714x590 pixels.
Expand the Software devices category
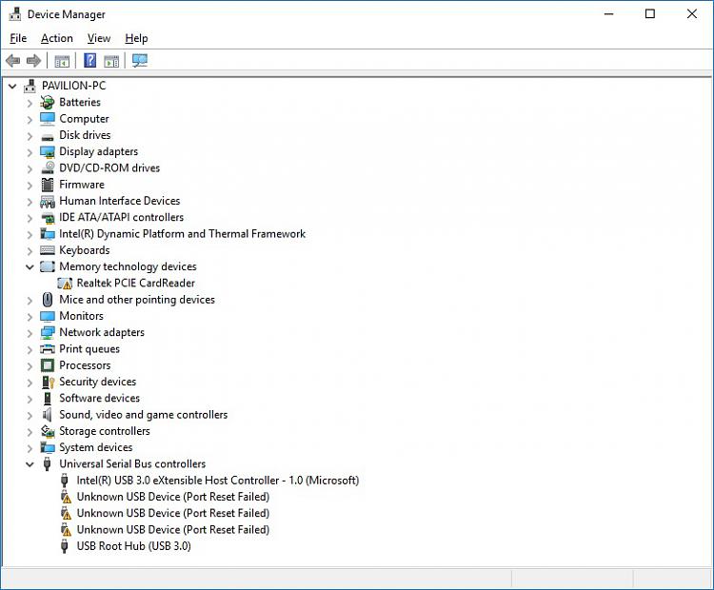pos(30,399)
